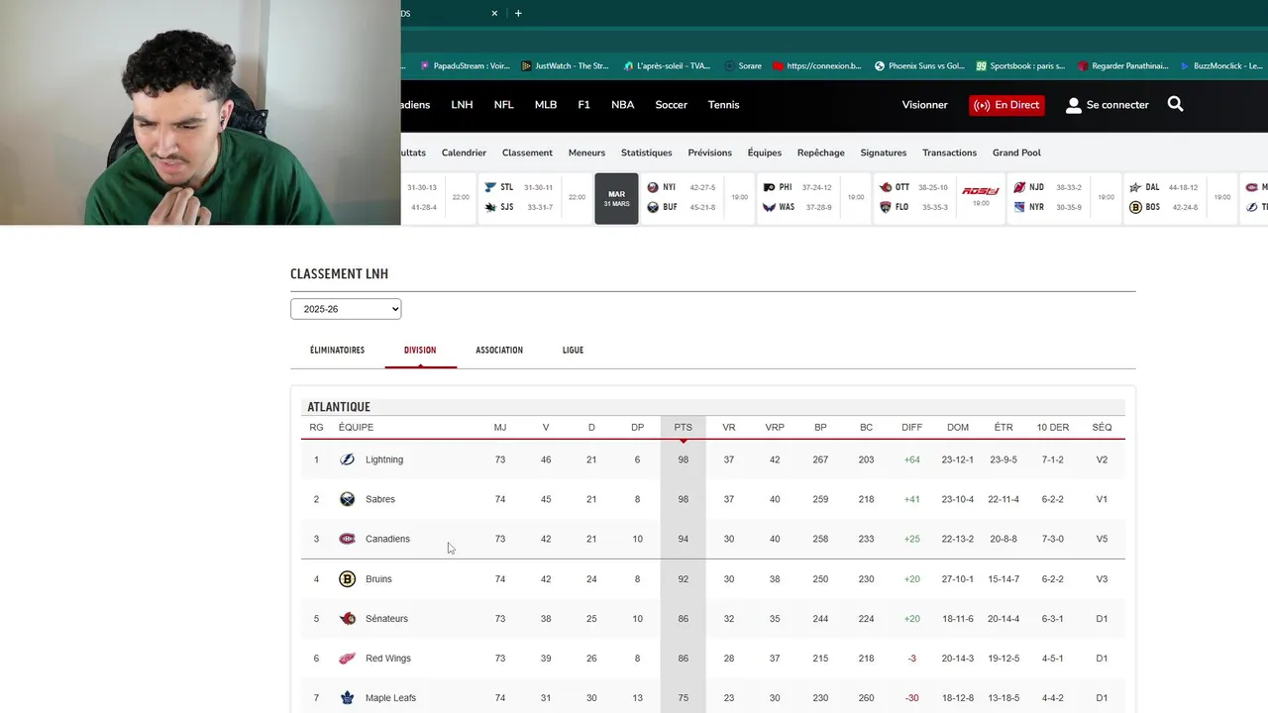Open the En Direct live button
The width and height of the screenshot is (1268, 713).
(x=1006, y=105)
